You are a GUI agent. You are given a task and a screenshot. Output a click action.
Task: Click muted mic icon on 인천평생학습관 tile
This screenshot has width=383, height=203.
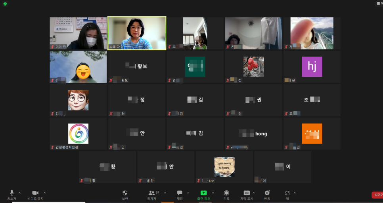[x=52, y=147]
